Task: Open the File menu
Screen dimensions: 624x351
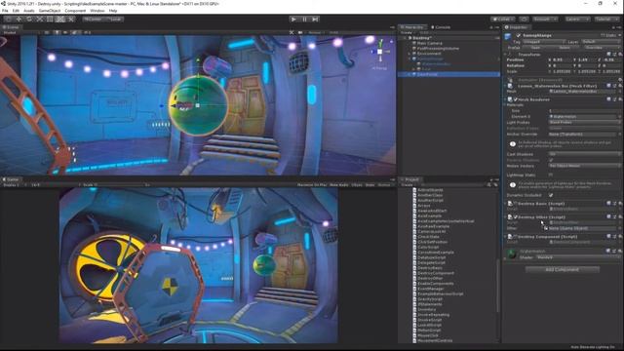Action: 5,11
